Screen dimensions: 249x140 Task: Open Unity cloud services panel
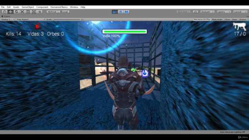coord(195,12)
